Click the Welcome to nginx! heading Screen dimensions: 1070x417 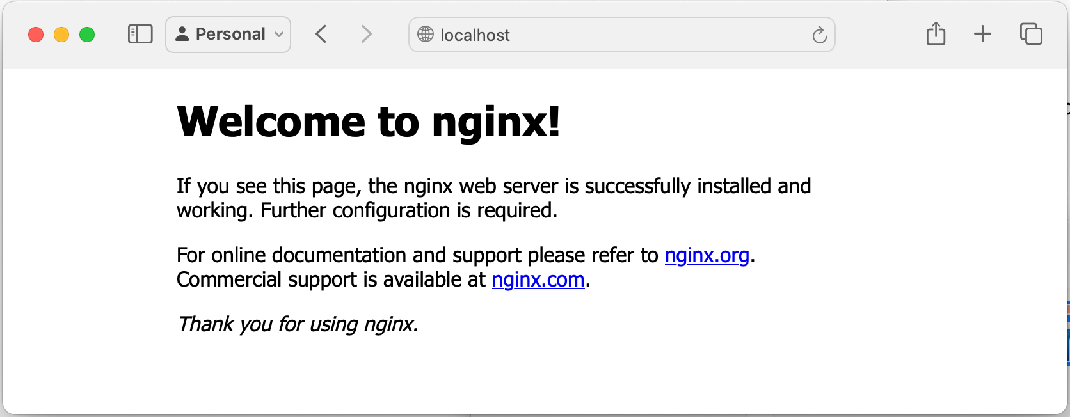click(369, 122)
